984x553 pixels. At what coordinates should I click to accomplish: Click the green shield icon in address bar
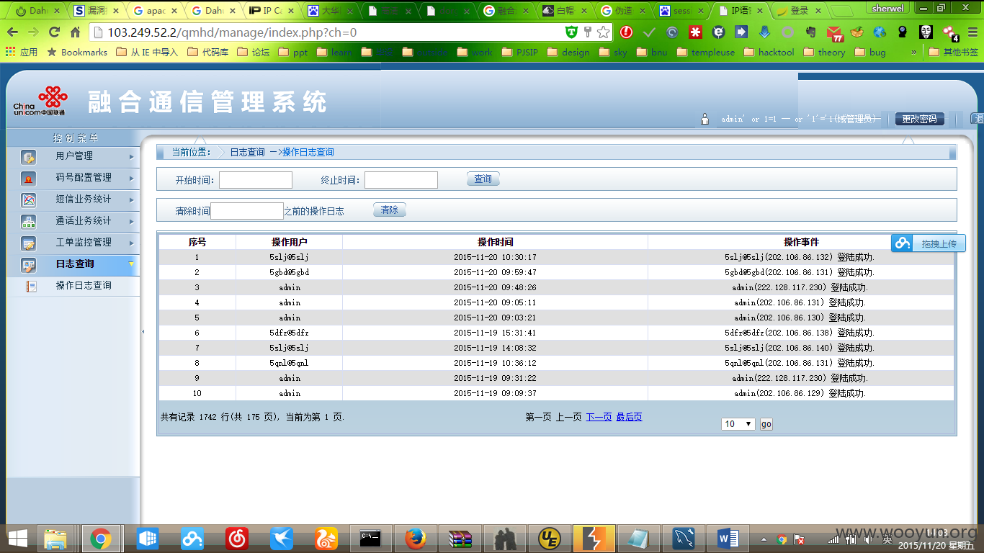[x=571, y=32]
